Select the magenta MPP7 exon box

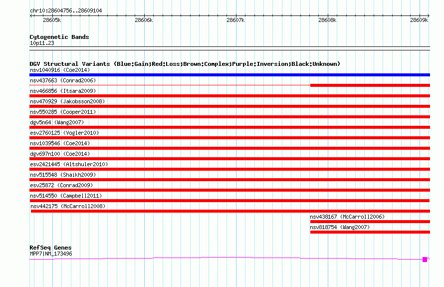coord(425,260)
